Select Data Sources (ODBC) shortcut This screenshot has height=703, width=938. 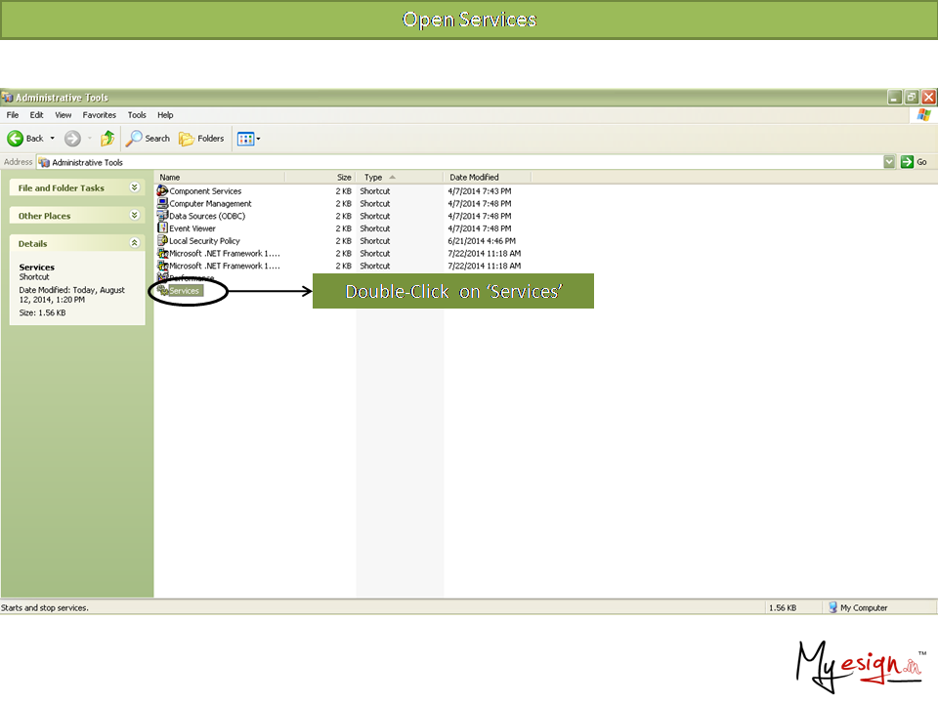coord(206,217)
